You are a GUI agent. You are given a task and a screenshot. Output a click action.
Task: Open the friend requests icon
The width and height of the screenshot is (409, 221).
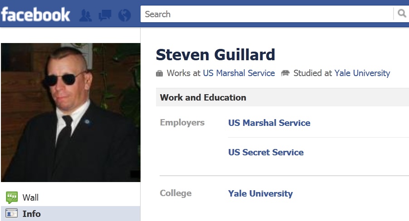coord(85,15)
